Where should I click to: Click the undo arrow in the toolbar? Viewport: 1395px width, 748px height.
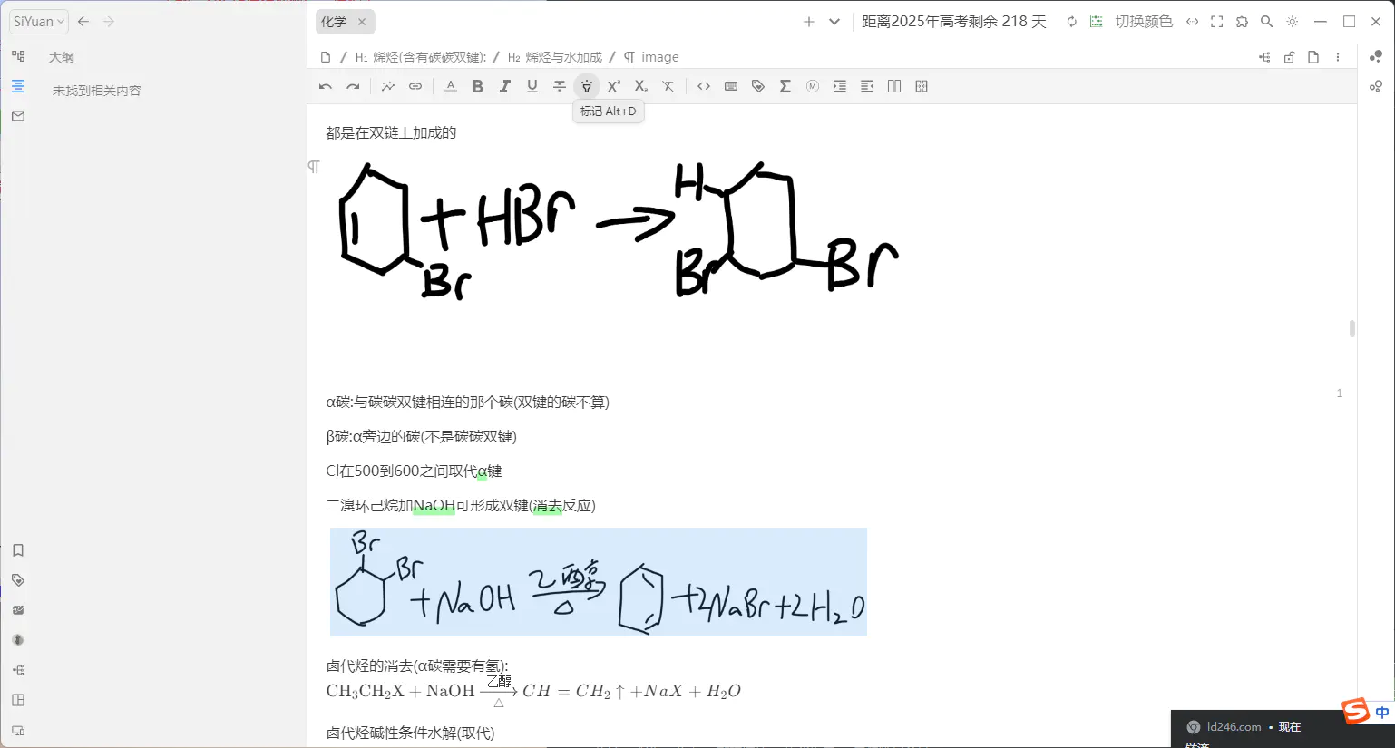click(x=326, y=86)
